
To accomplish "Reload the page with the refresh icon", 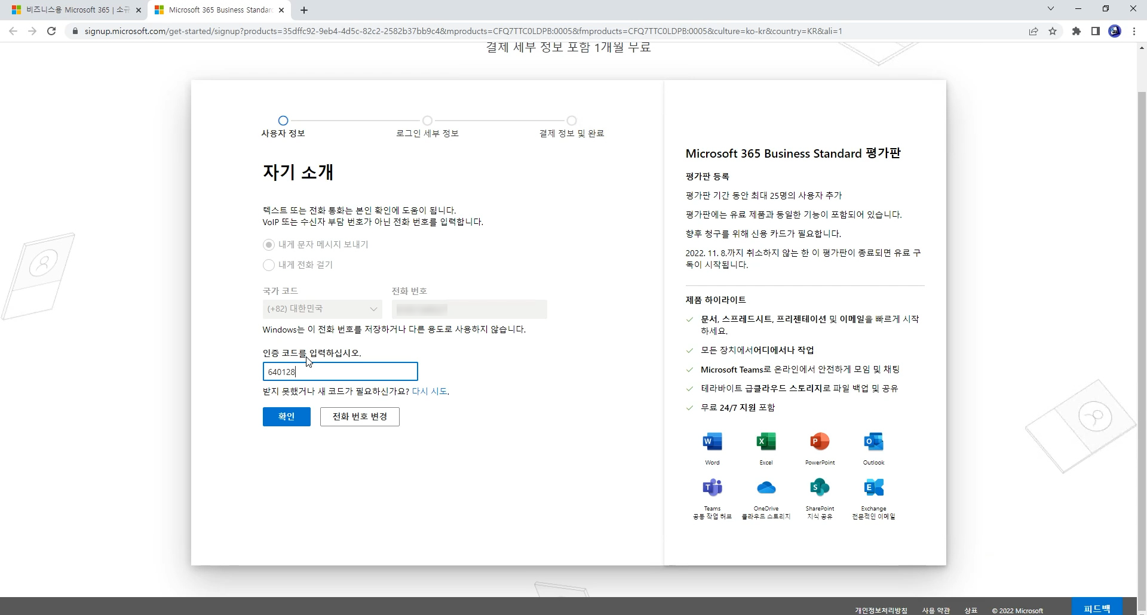I will pos(51,31).
